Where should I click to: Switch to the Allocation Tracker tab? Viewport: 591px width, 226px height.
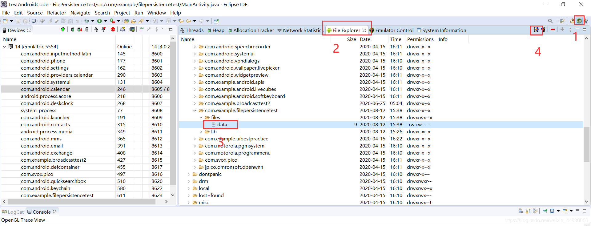(251, 30)
